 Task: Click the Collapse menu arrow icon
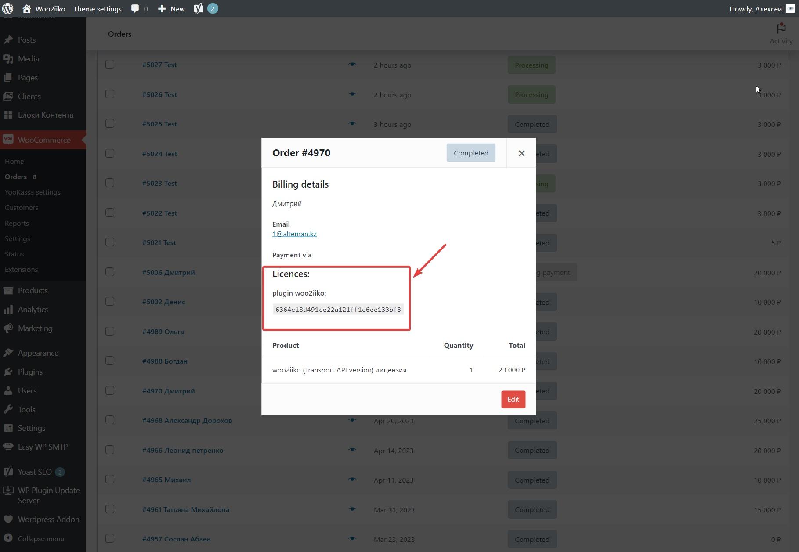coord(8,538)
